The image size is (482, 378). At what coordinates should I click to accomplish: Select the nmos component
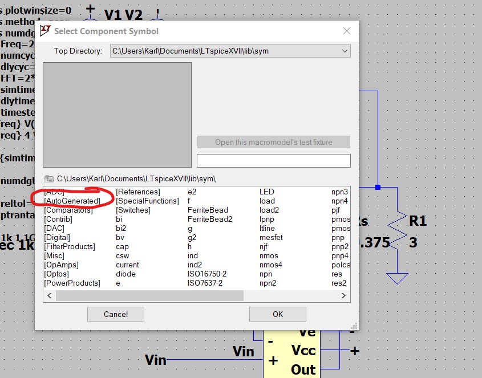click(x=269, y=255)
